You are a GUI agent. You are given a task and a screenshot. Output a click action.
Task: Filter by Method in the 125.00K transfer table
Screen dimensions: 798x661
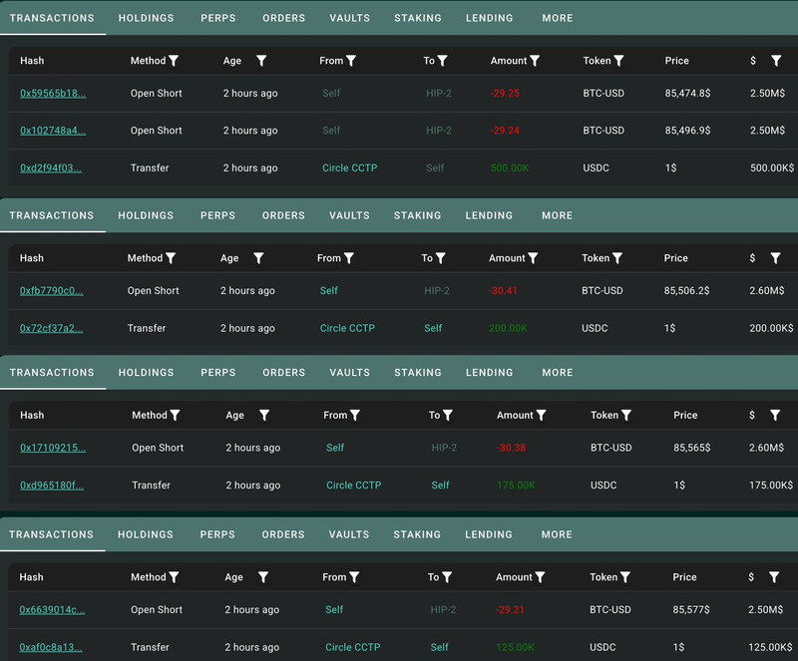click(x=174, y=577)
